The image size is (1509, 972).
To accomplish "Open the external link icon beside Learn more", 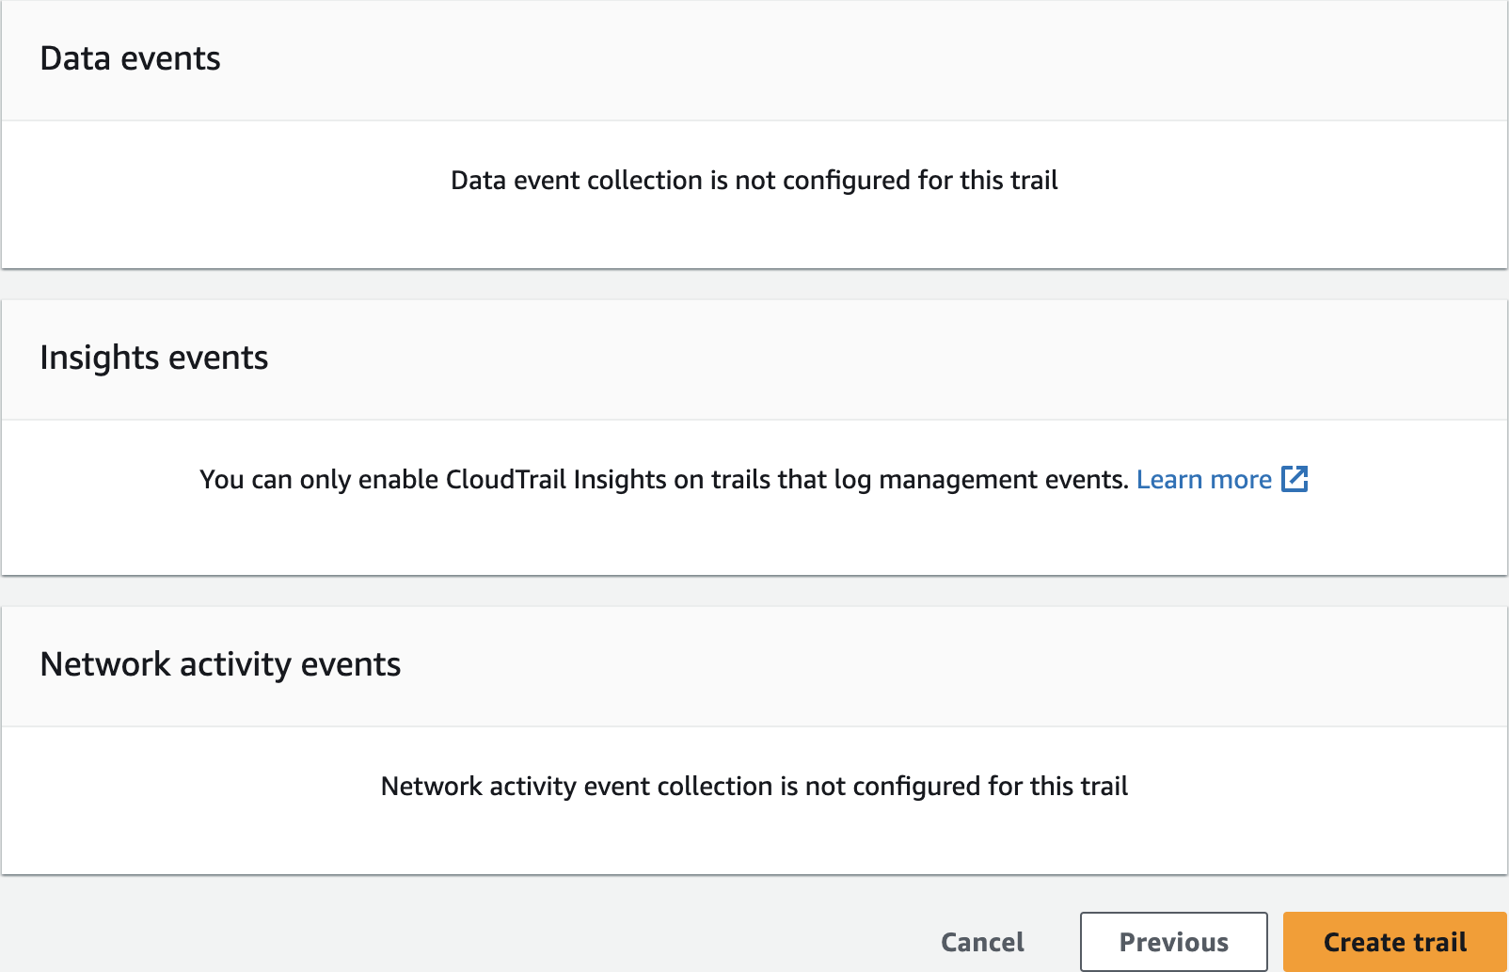I will coord(1295,479).
